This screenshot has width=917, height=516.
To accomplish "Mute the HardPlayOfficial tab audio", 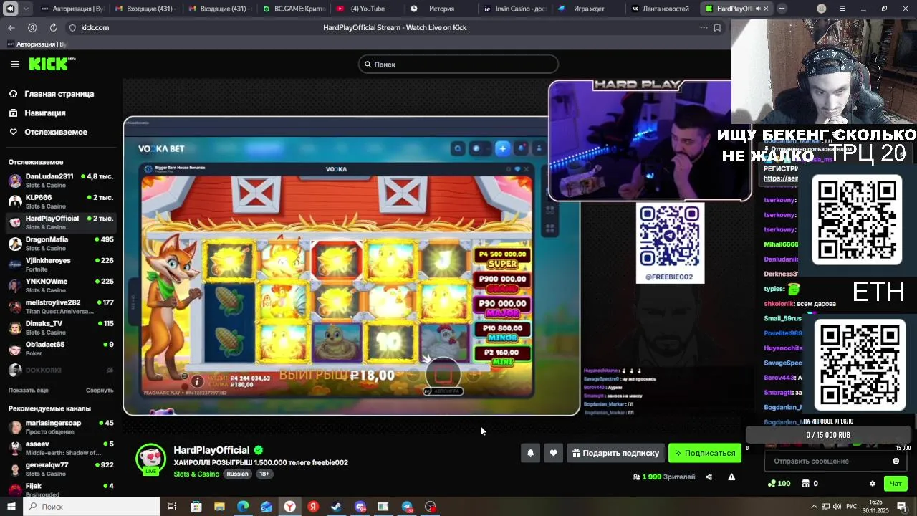I will coord(758,9).
